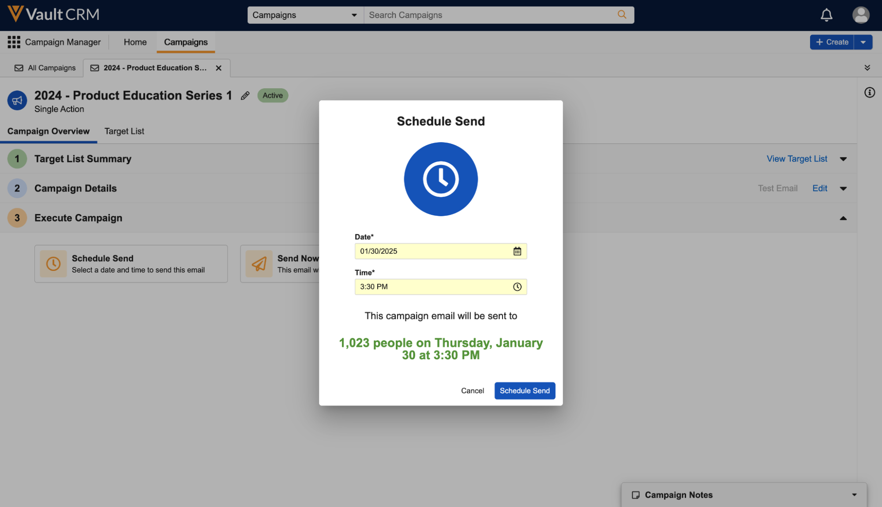Collapse the Execute Campaign section
This screenshot has width=882, height=507.
click(x=843, y=218)
